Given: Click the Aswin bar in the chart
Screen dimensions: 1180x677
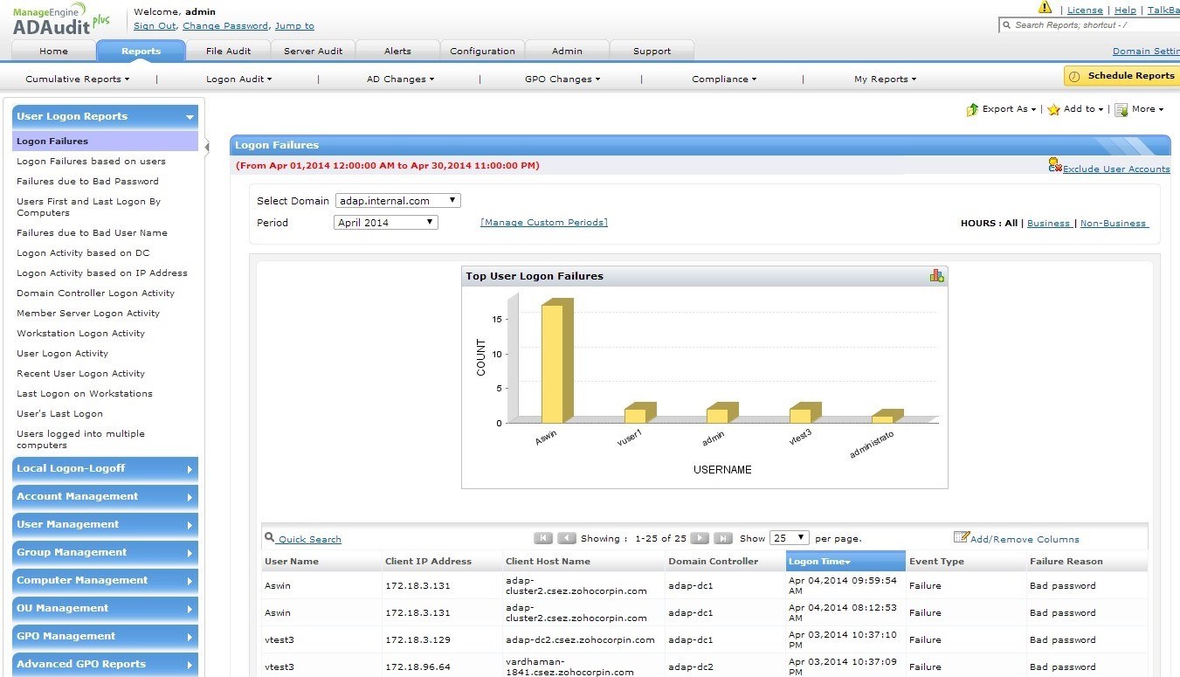Looking at the screenshot, I should tap(552, 363).
